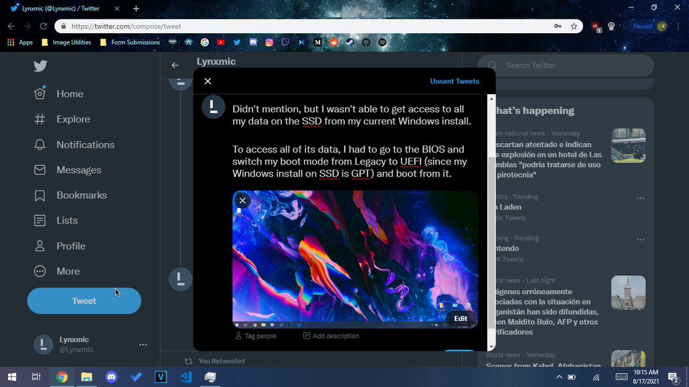Open account menu next to Lynxmic
This screenshot has width=689, height=387.
[x=143, y=345]
